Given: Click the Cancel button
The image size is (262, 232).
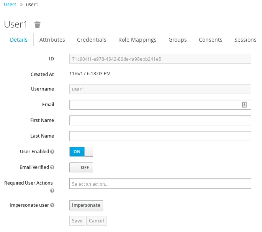Looking at the screenshot, I should (96, 221).
